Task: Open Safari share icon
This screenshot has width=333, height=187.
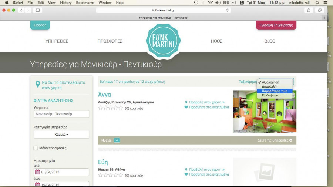Action: [x=309, y=10]
